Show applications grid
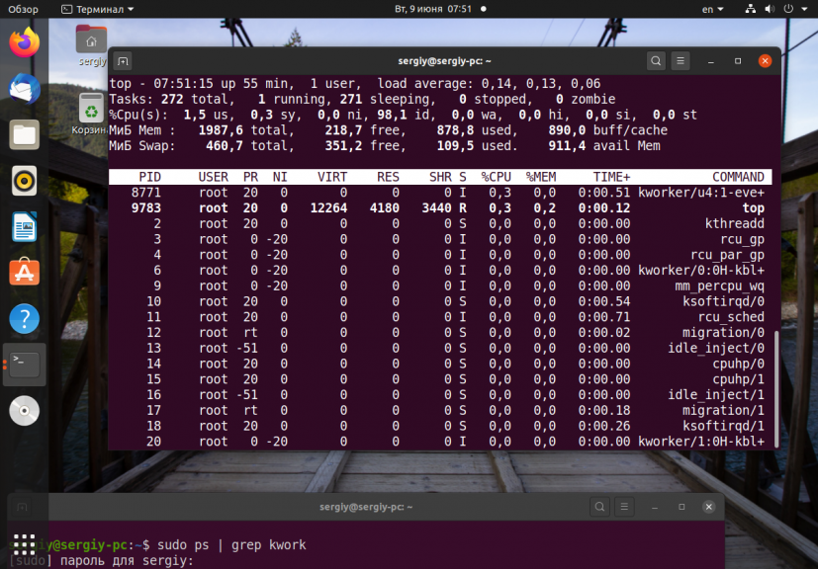Viewport: 818px width, 569px height. point(25,544)
